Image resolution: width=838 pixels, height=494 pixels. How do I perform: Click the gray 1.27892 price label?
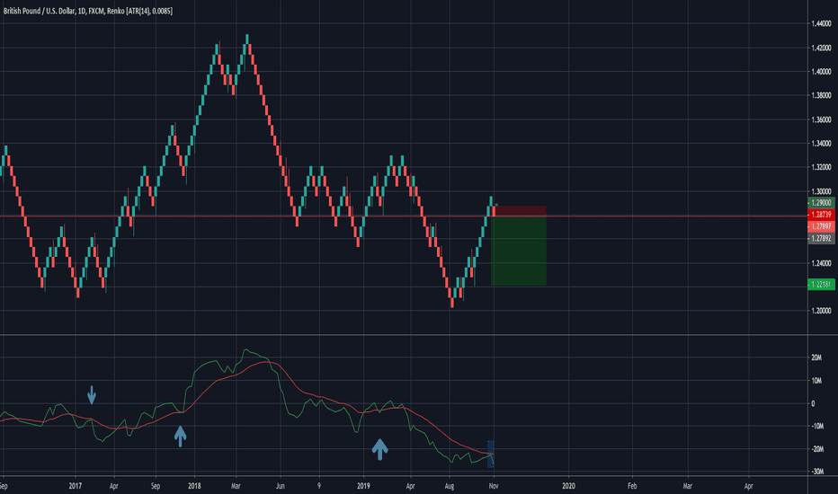tap(822, 239)
